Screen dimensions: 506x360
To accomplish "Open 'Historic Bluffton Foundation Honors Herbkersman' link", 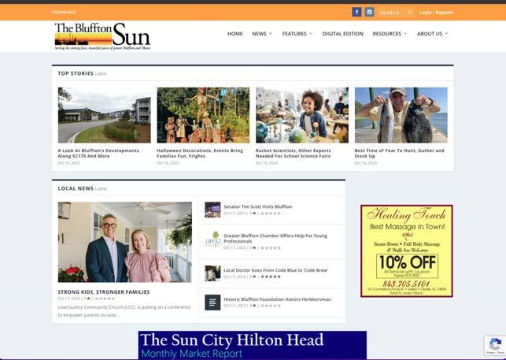I will click(x=277, y=299).
